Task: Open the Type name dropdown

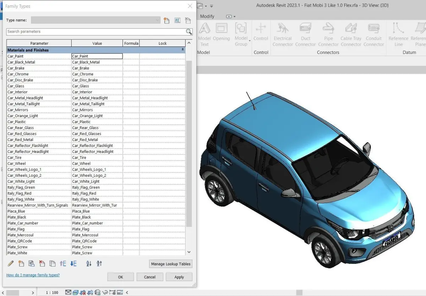Action: pyautogui.click(x=158, y=20)
